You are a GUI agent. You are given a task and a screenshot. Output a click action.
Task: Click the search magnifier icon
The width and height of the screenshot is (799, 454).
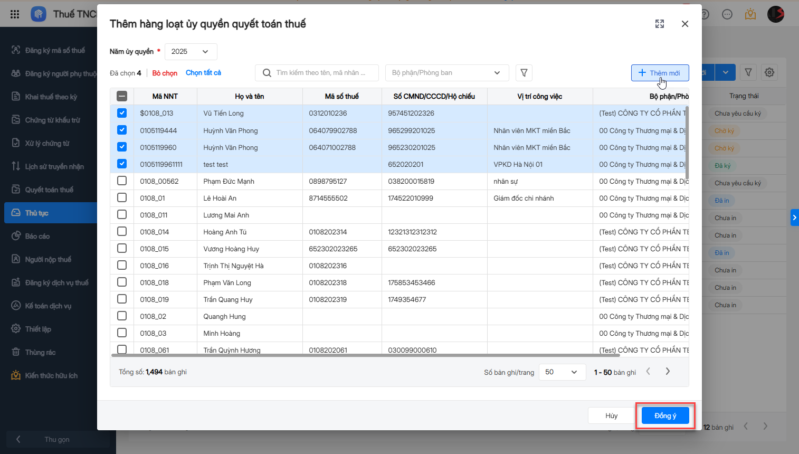(x=267, y=73)
